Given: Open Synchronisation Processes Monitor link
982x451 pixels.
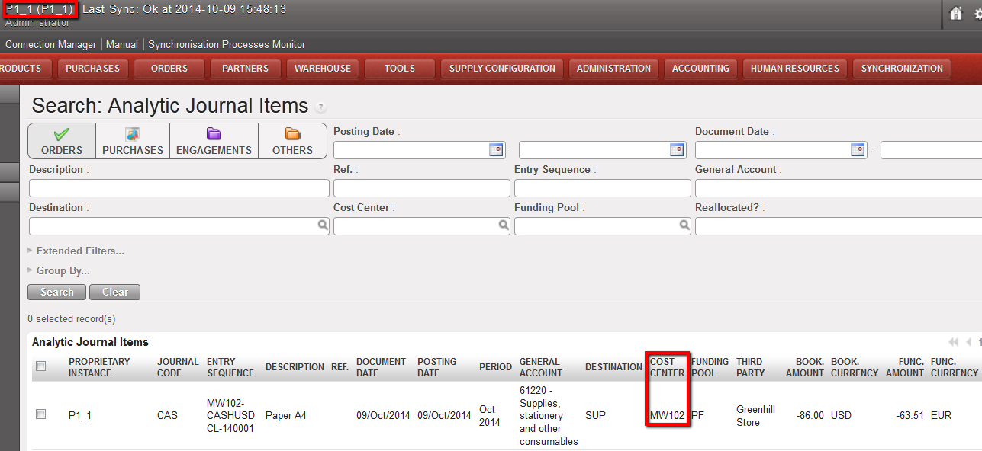Looking at the screenshot, I should 227,45.
